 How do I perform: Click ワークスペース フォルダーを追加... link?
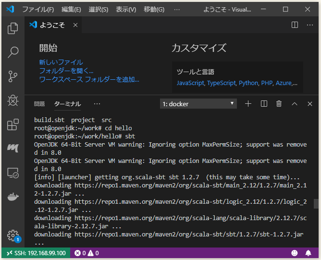(x=89, y=79)
